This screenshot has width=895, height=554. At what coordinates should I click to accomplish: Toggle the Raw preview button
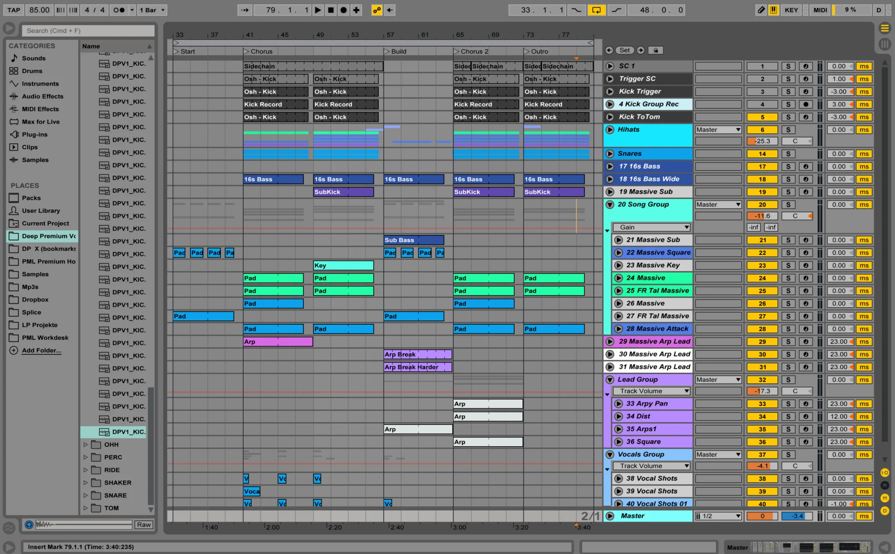pyautogui.click(x=144, y=525)
